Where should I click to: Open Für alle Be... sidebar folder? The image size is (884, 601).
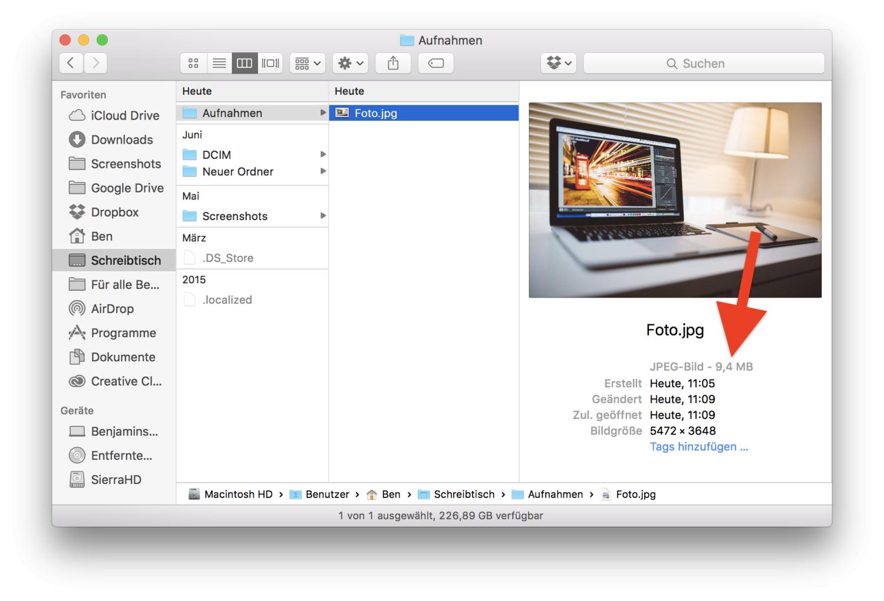point(114,284)
